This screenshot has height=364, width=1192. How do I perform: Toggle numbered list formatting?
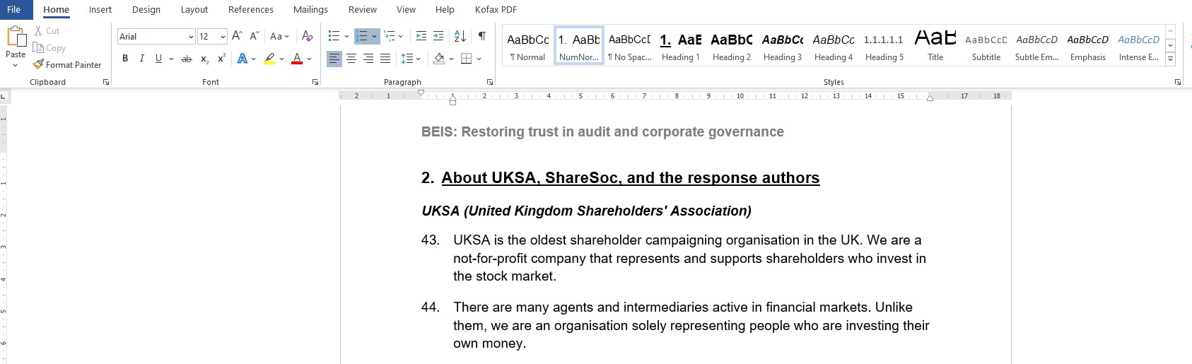[x=361, y=36]
